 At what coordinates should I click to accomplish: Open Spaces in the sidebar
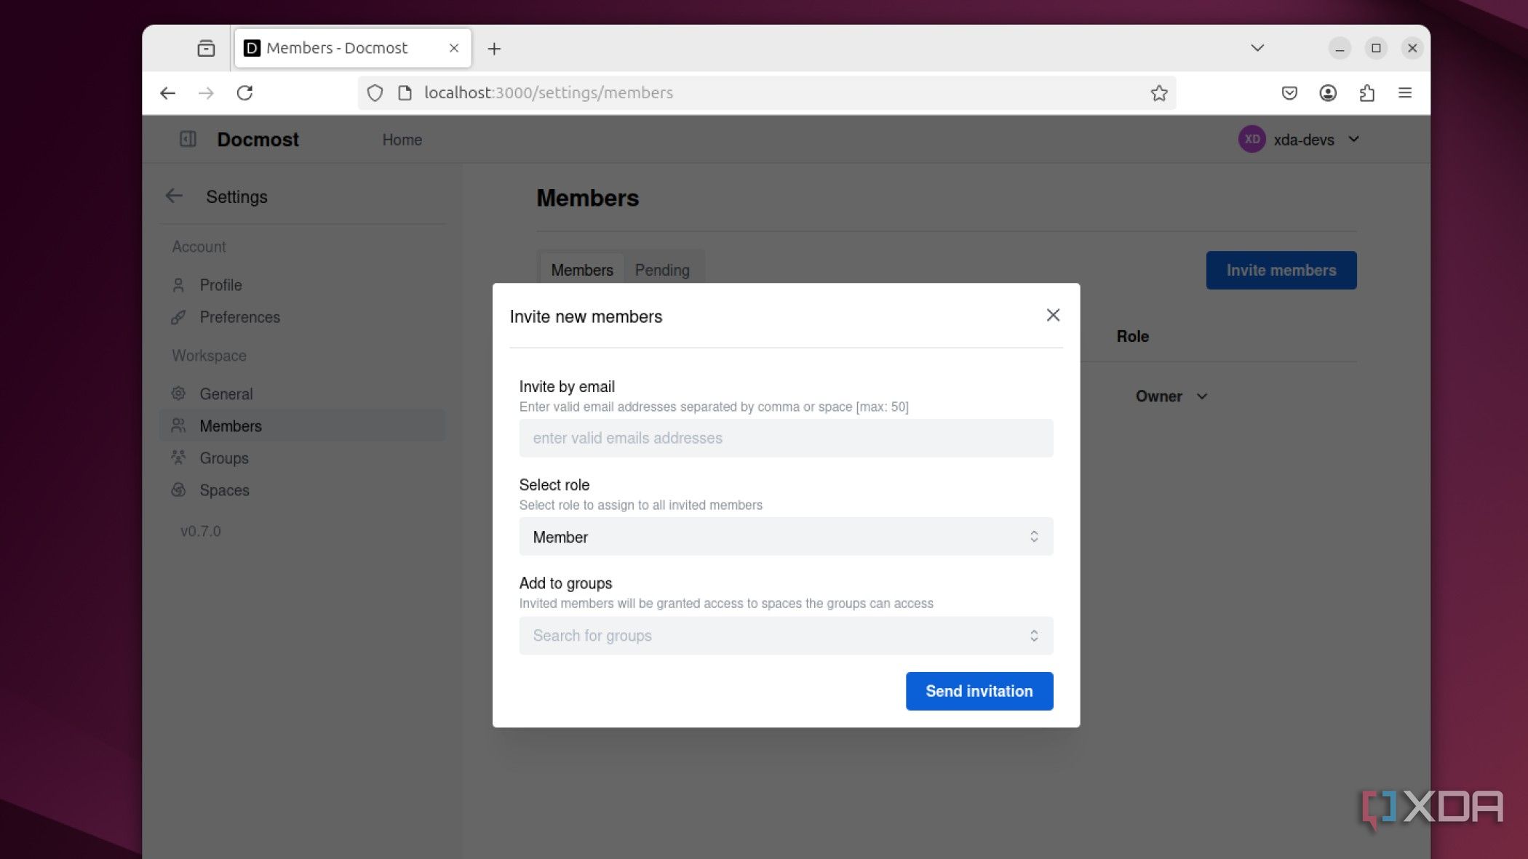302,490
